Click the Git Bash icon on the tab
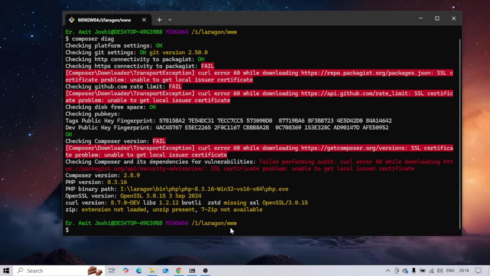This screenshot has height=276, width=490. [x=71, y=20]
